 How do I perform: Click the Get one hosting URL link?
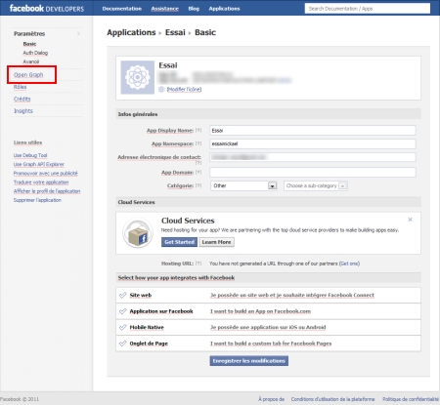[x=349, y=263]
